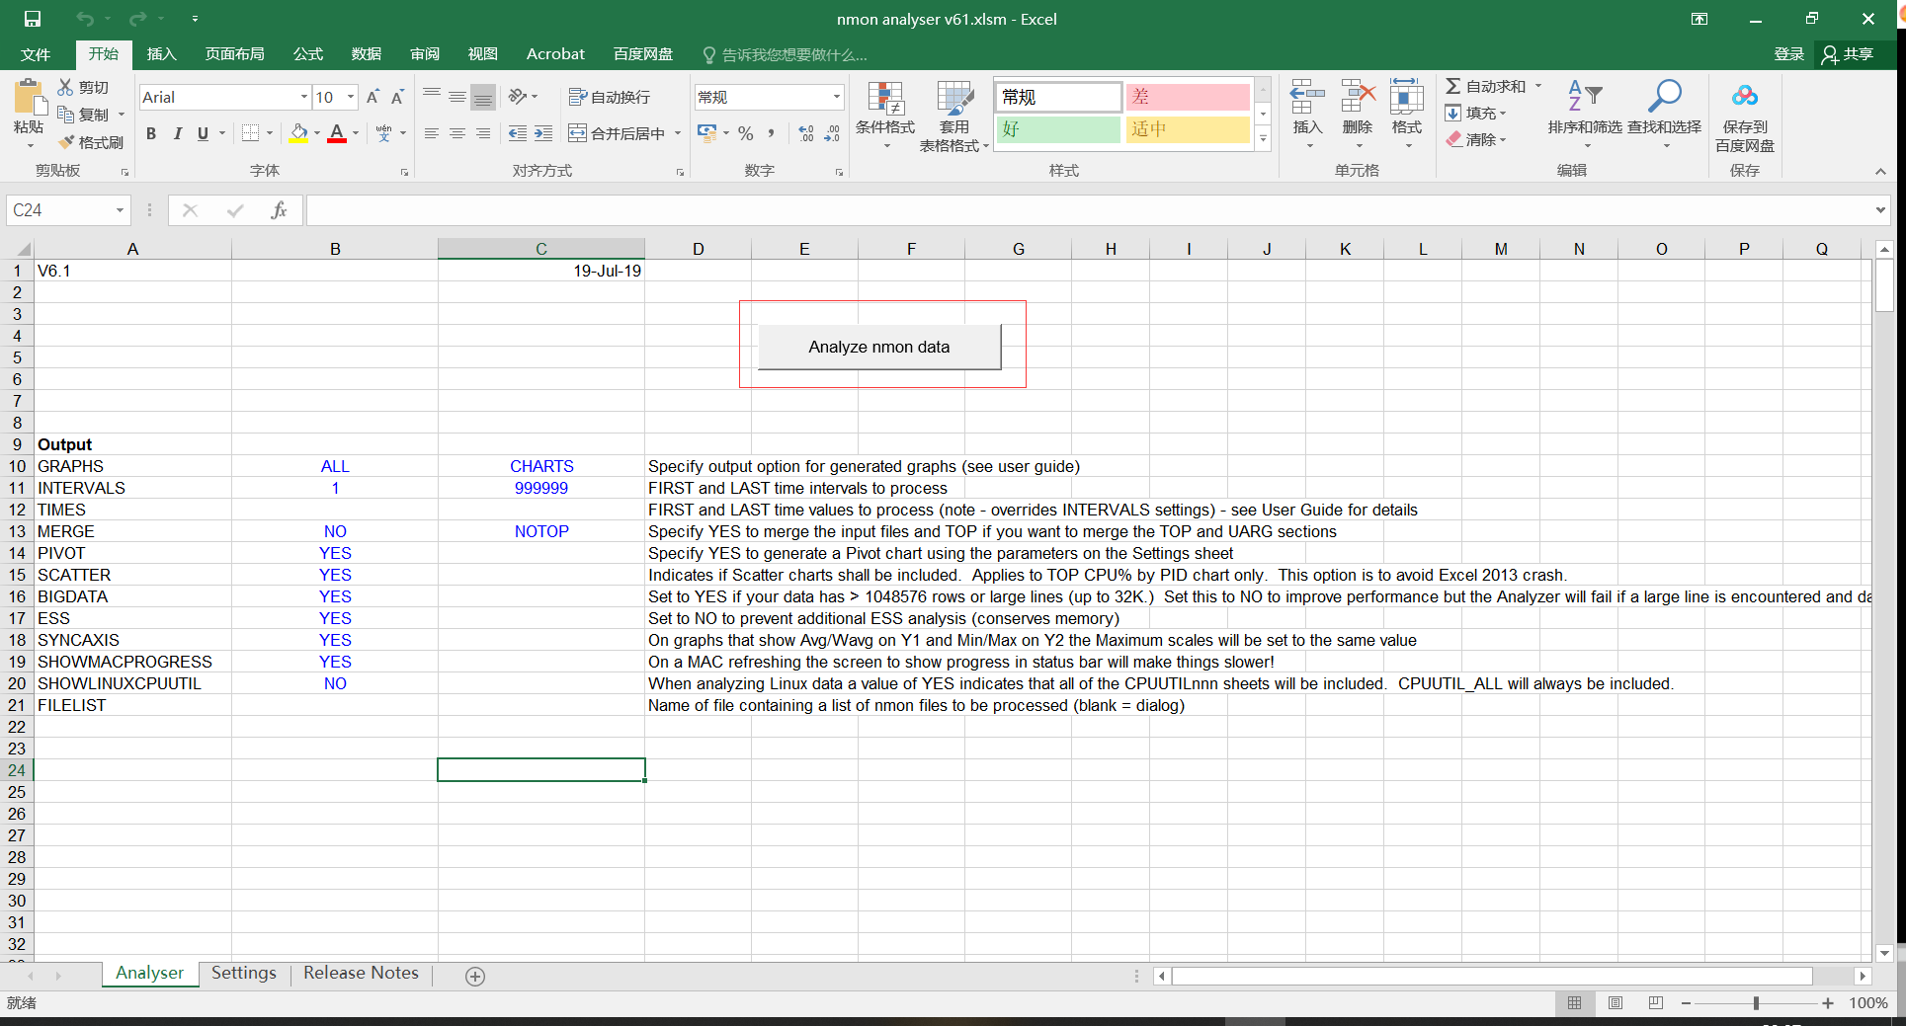
Task: Toggle align text left
Action: (432, 133)
